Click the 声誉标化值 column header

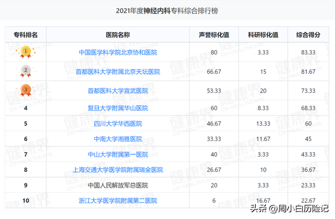tap(214, 35)
